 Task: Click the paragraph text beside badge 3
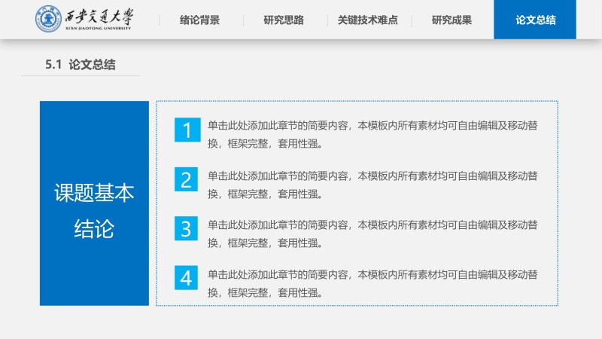372,234
